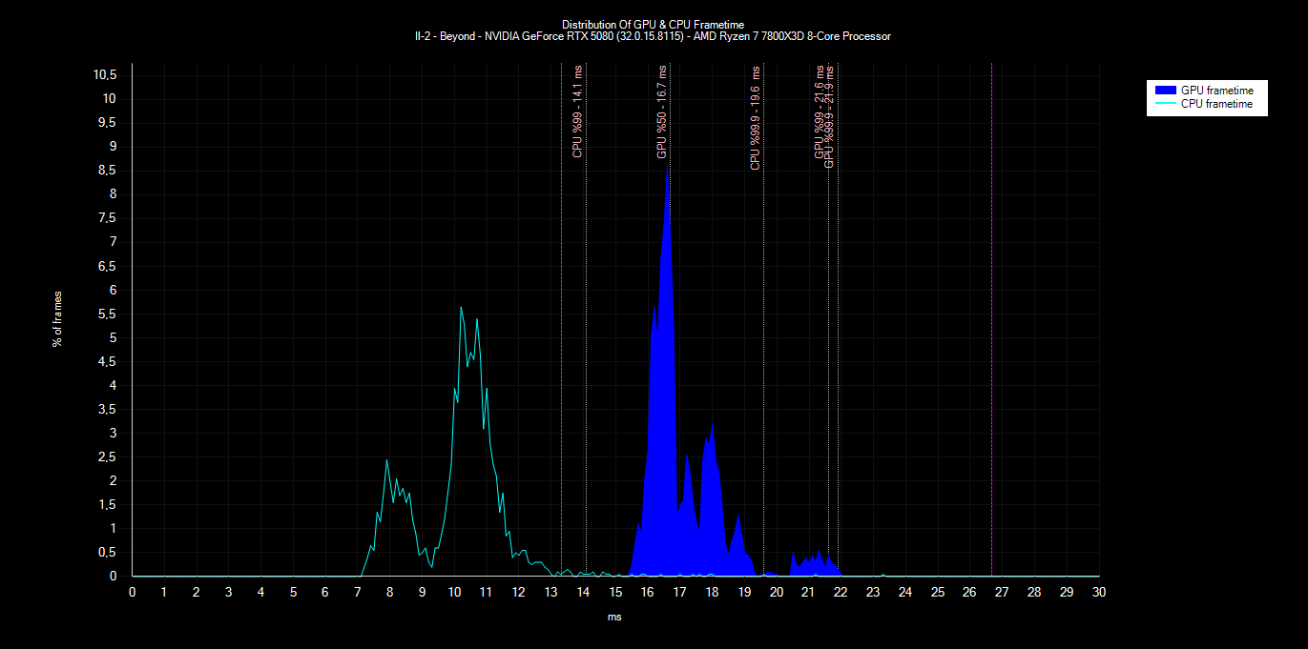The height and width of the screenshot is (649, 1308).
Task: Click the 'ms' x-axis title
Action: (614, 618)
